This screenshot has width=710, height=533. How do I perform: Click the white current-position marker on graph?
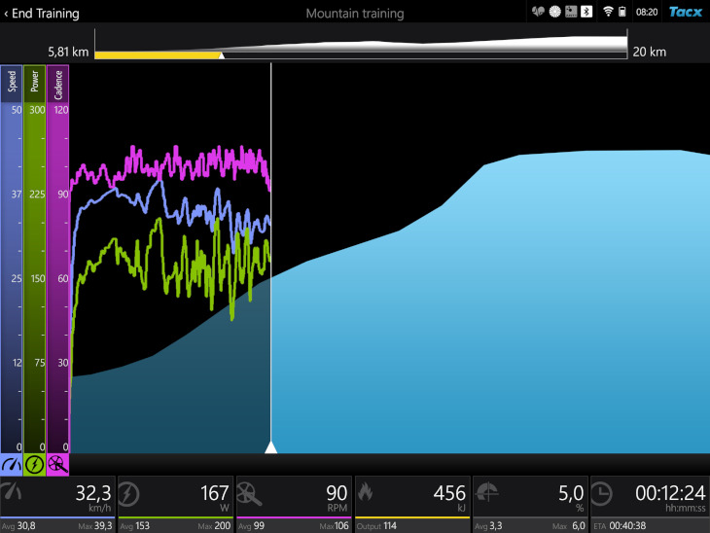(270, 447)
